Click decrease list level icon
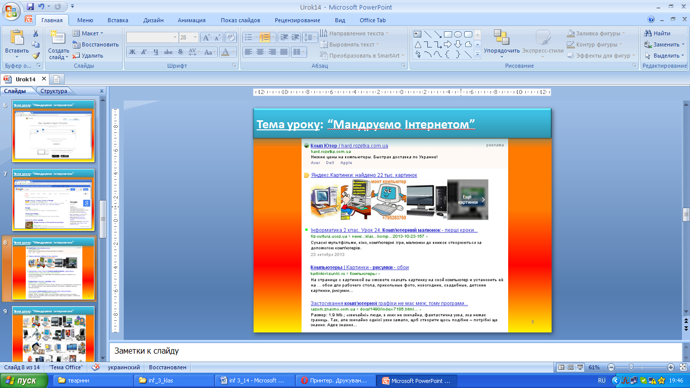 (x=283, y=37)
